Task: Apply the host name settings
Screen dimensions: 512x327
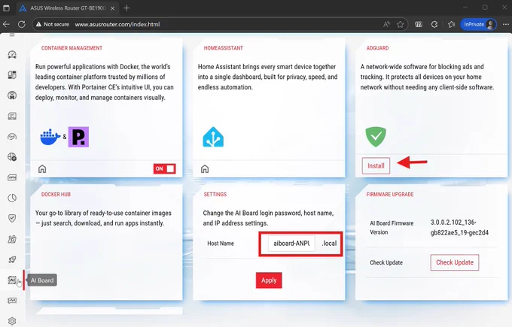Action: (269, 280)
